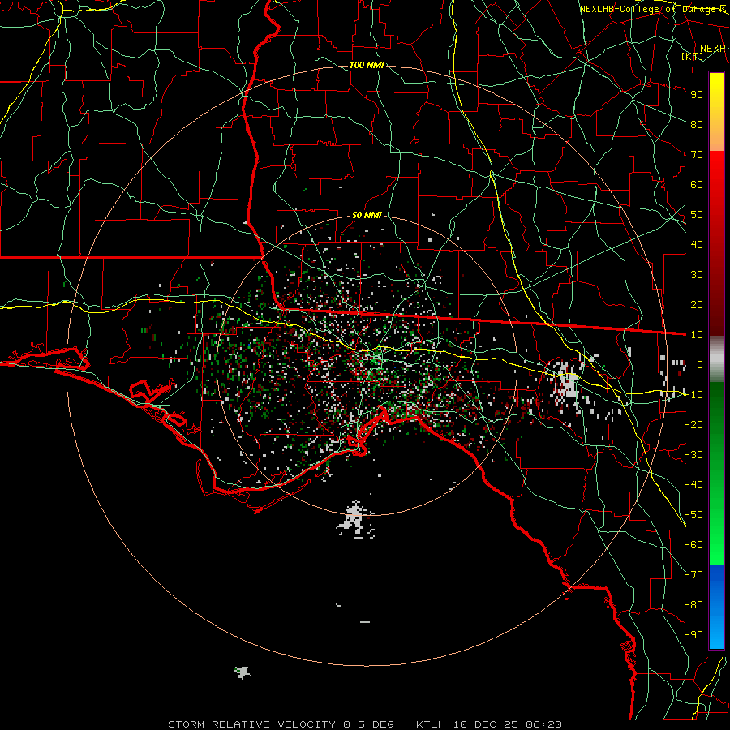Click STORM RELATIVE VELOCITY in the bottom caption
The width and height of the screenshot is (730, 730).
tap(251, 724)
